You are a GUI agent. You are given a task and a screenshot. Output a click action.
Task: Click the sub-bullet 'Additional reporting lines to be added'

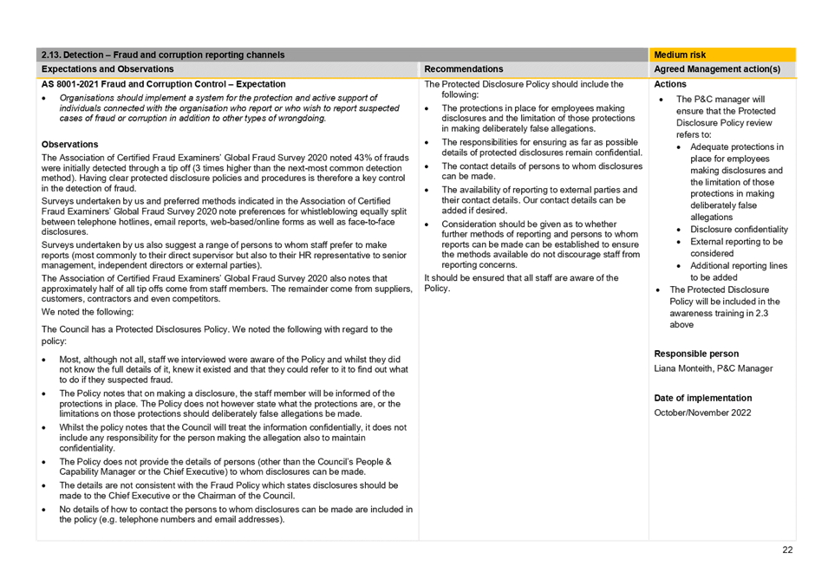click(x=738, y=271)
